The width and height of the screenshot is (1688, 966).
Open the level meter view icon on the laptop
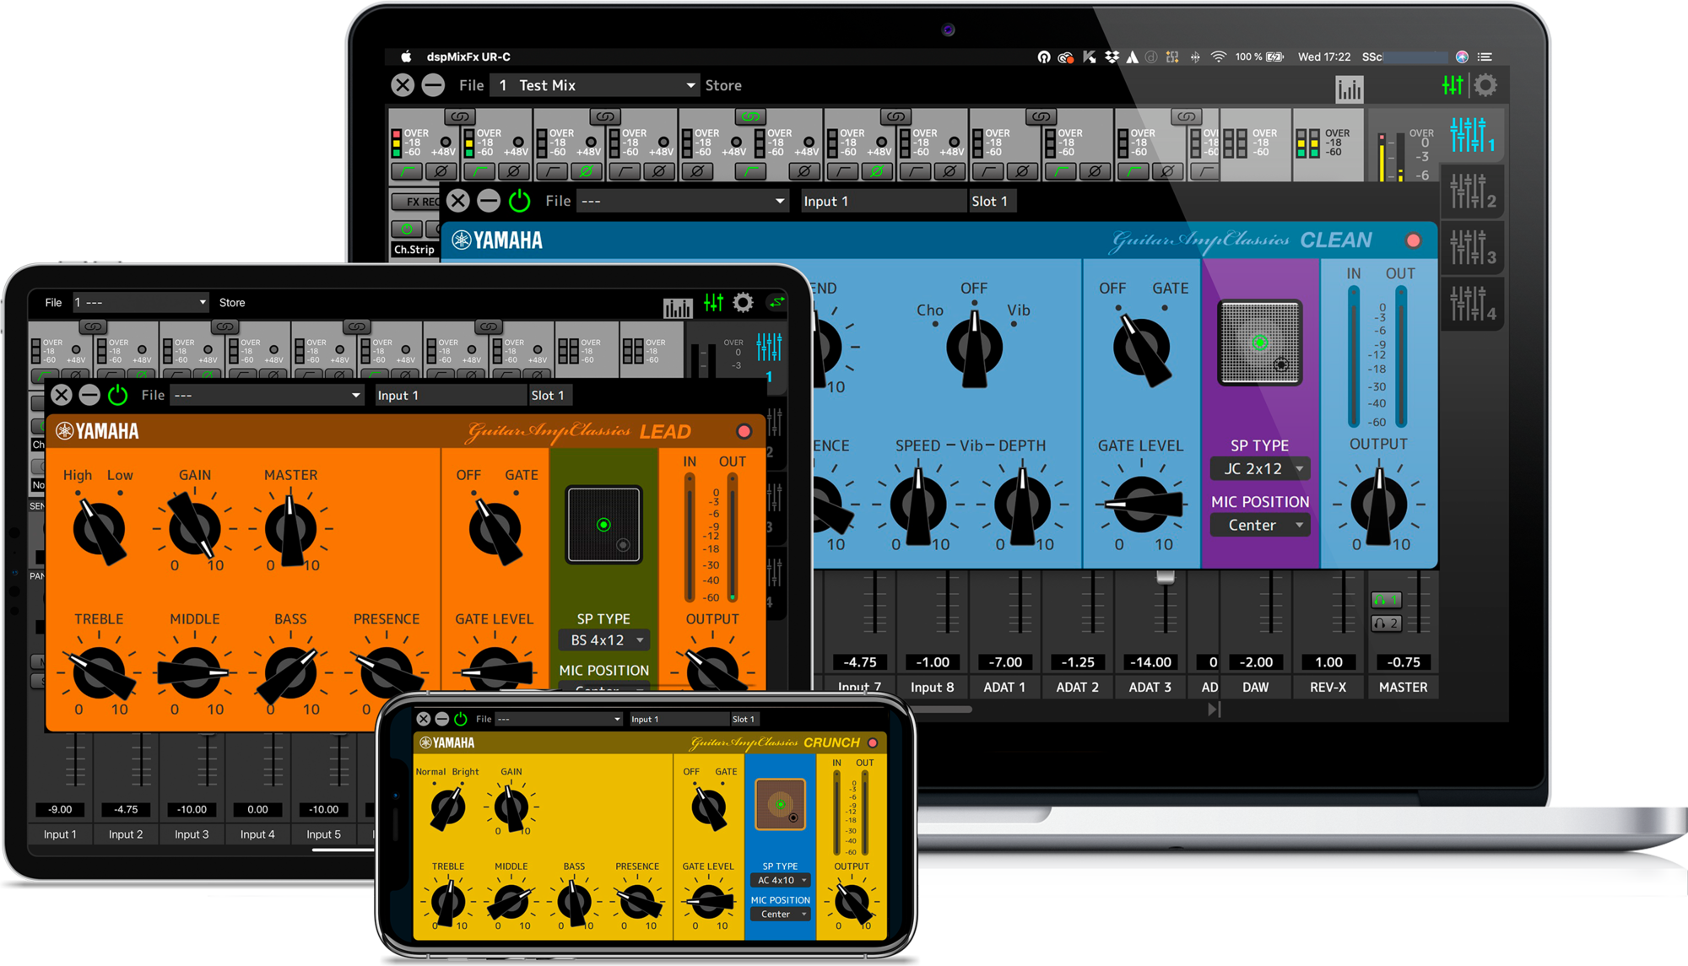(1349, 89)
